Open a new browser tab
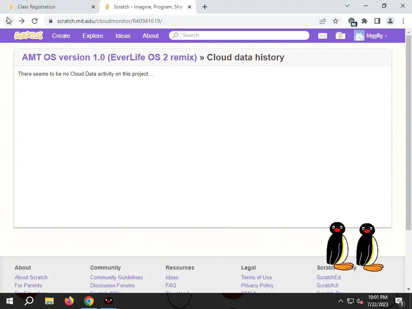The height and width of the screenshot is (309, 412). click(x=205, y=7)
